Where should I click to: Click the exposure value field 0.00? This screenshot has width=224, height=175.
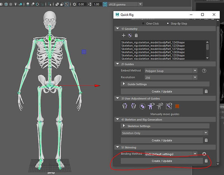(82, 4)
